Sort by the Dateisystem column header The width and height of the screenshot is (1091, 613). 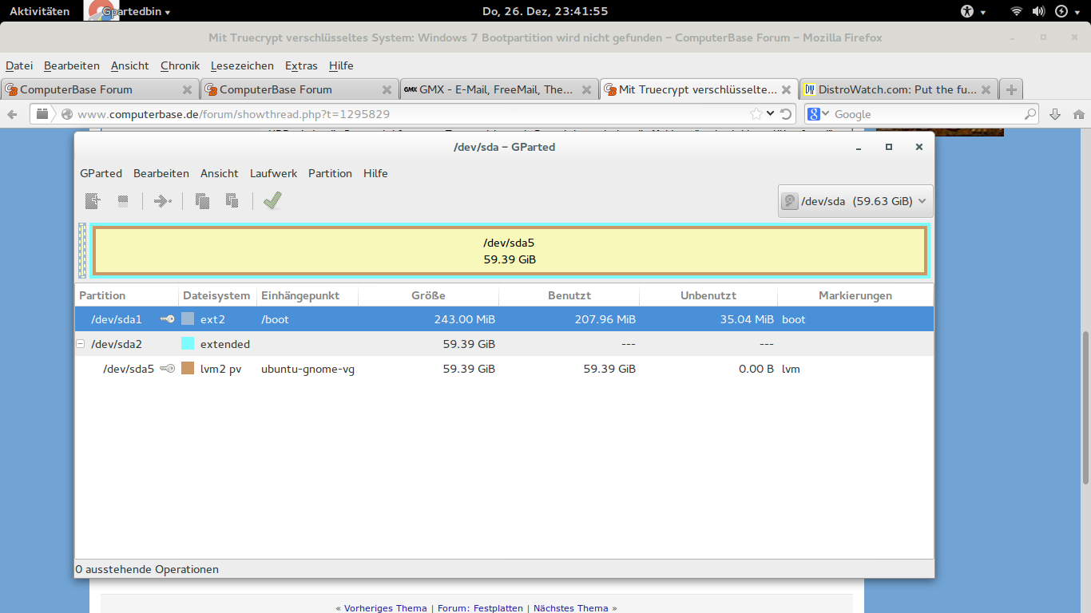point(217,295)
